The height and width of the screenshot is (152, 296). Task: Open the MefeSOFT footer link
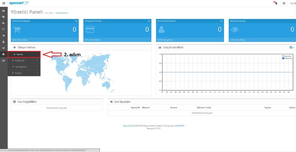click(x=179, y=126)
